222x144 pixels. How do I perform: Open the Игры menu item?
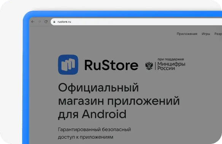pyautogui.click(x=206, y=34)
